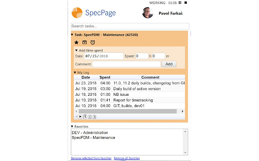Screen dimensions: 259x161
Task: Toggle favorite star for this task
Action: click(x=76, y=43)
